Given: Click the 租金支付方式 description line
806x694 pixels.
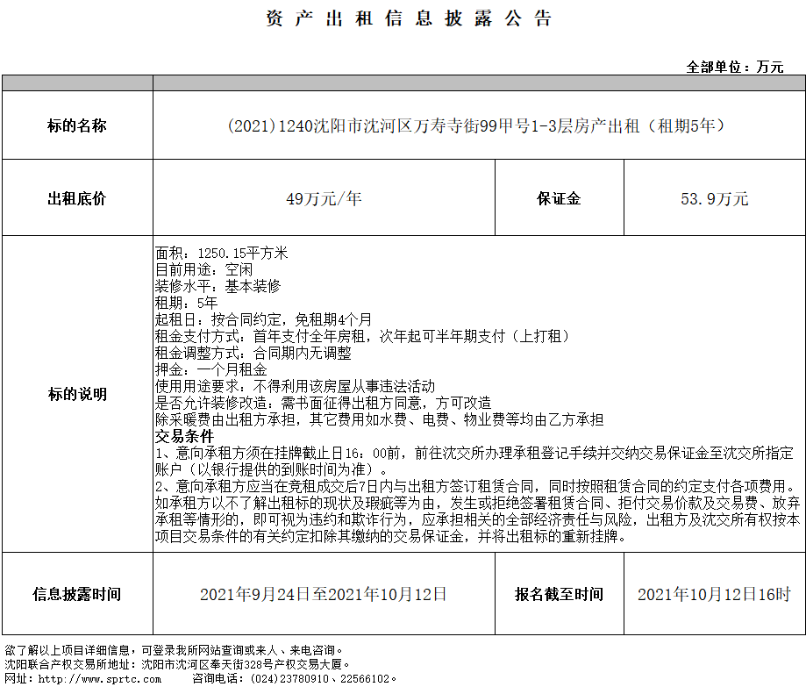Looking at the screenshot, I should [x=363, y=336].
